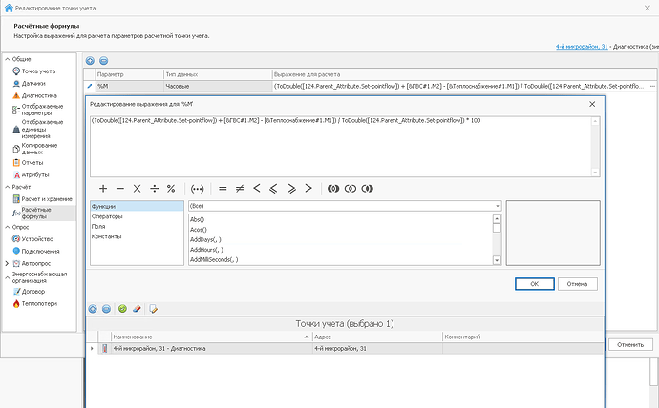Open the ellipsis button at expression cell end

(652, 86)
